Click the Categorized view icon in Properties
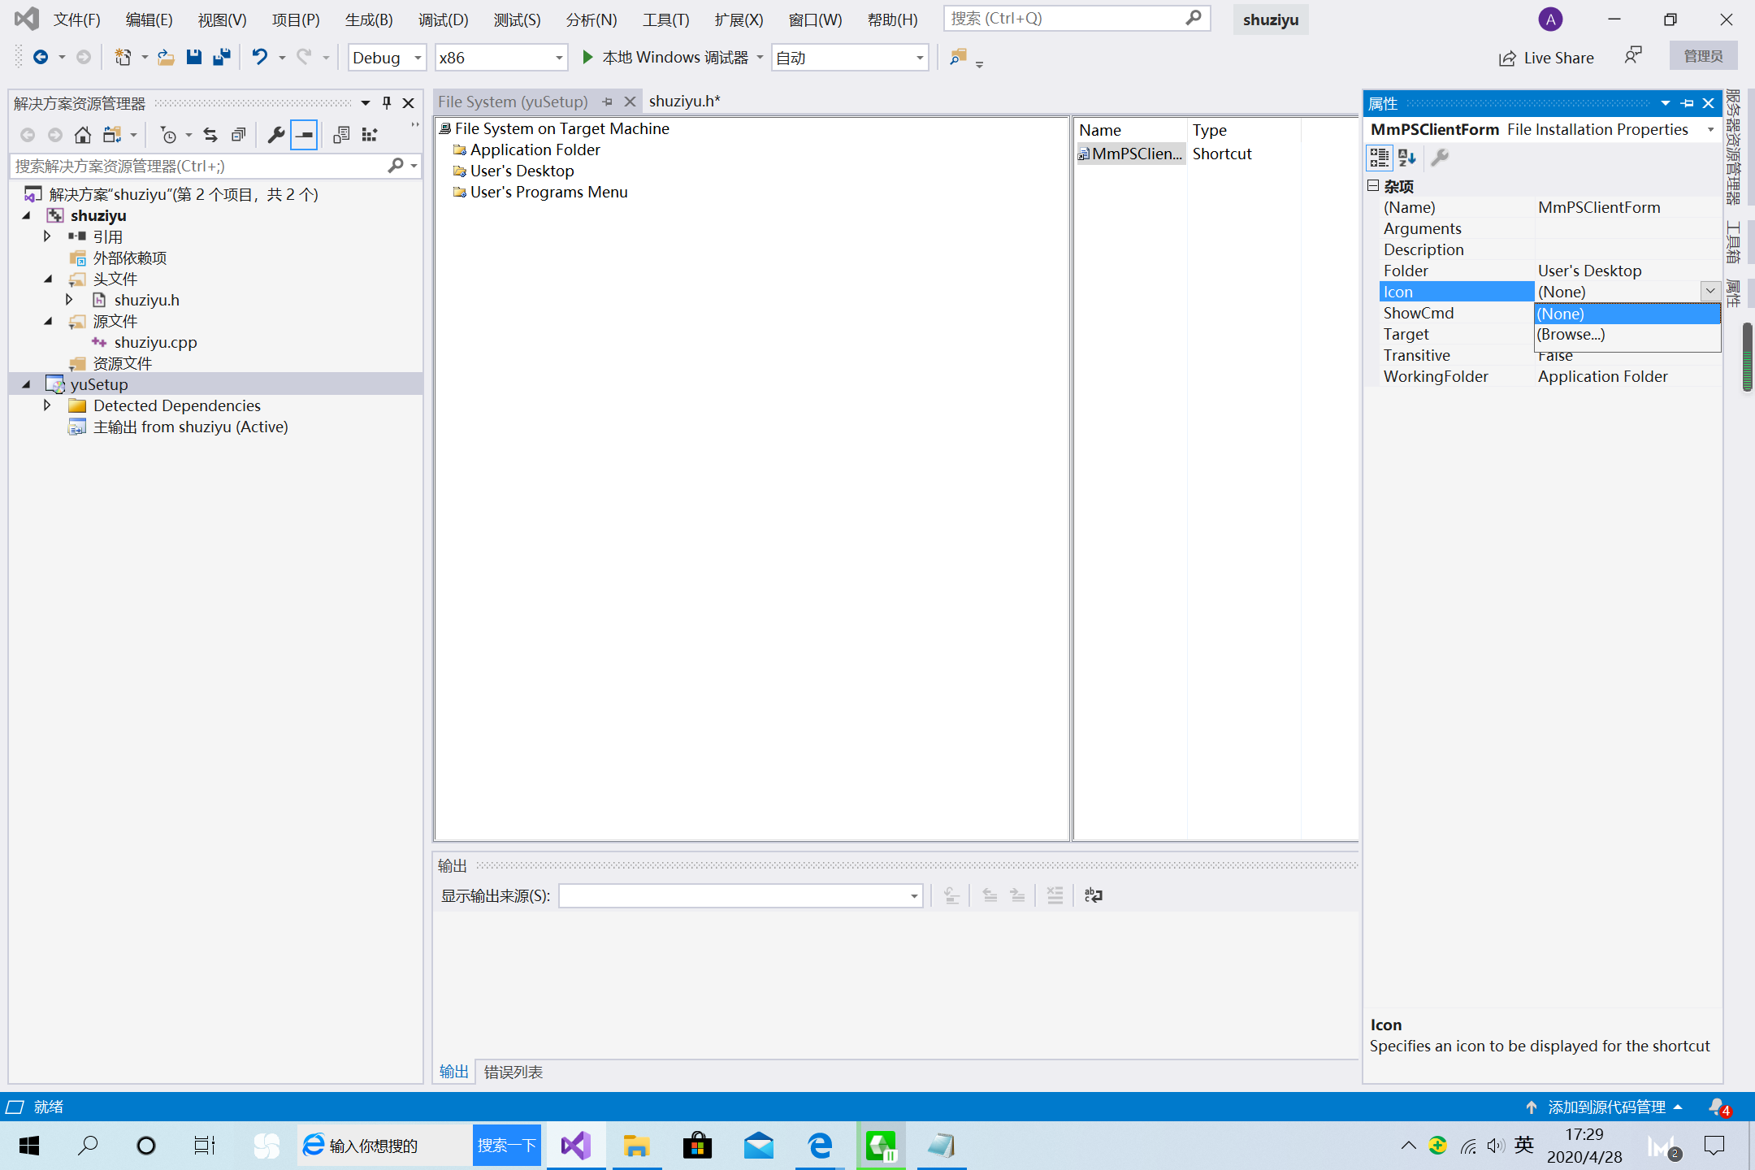Viewport: 1755px width, 1170px height. pyautogui.click(x=1379, y=157)
